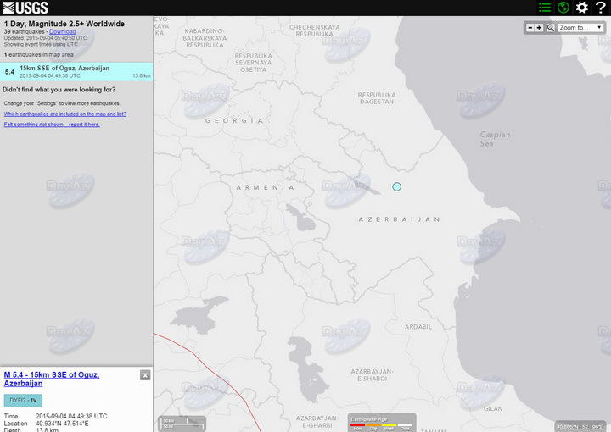The width and height of the screenshot is (611, 432).
Task: Open "Which earthquakes are included" link
Action: [x=64, y=113]
